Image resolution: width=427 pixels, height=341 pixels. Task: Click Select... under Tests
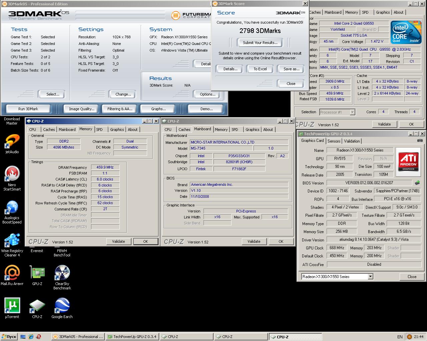click(53, 94)
